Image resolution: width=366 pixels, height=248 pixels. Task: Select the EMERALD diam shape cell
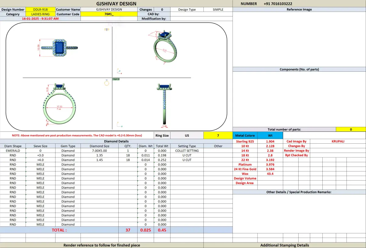point(13,151)
